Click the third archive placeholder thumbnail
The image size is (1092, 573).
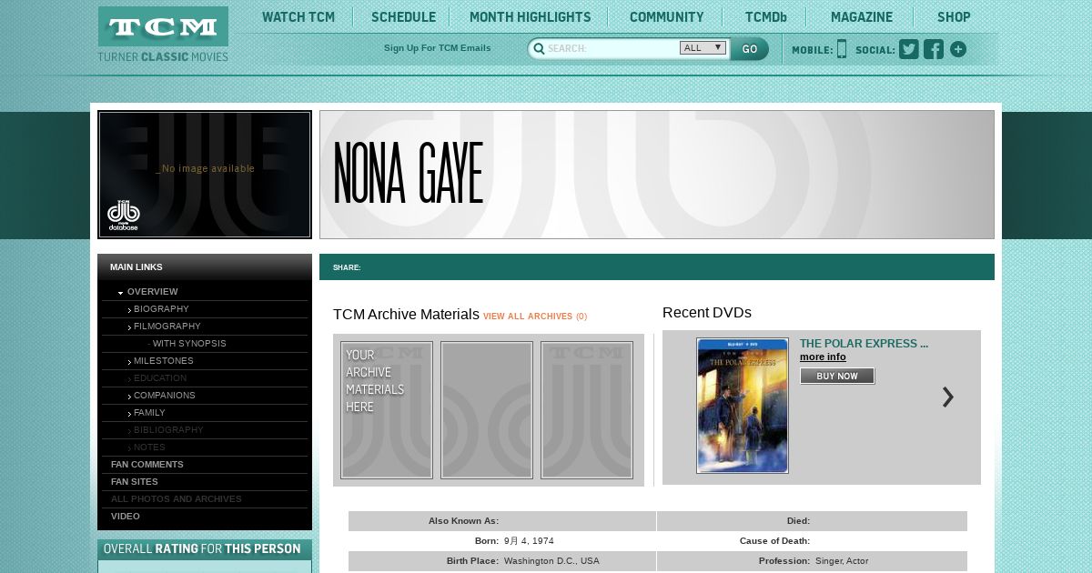tap(587, 410)
